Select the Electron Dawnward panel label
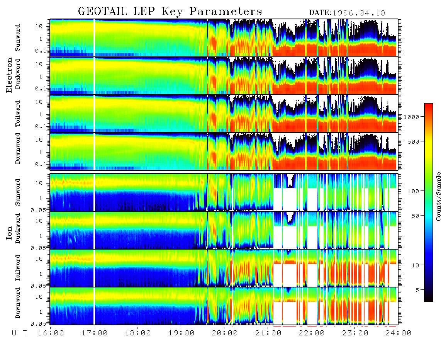Screen dimensions: 441x340 point(18,148)
